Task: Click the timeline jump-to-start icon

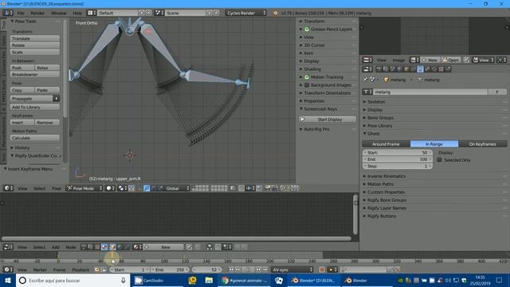Action: pyautogui.click(x=231, y=269)
